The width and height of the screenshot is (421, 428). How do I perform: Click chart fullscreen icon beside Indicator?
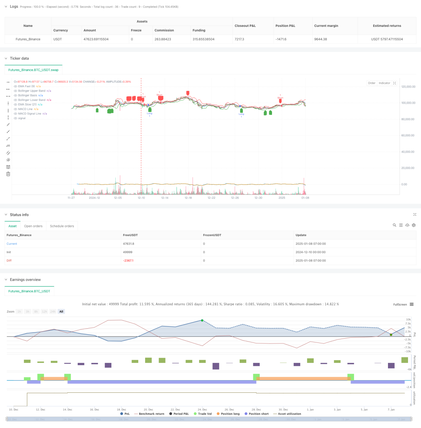coord(394,83)
